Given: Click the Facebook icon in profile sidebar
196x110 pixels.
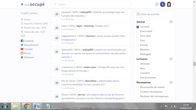Looking at the screenshot, I should (x=22, y=41).
